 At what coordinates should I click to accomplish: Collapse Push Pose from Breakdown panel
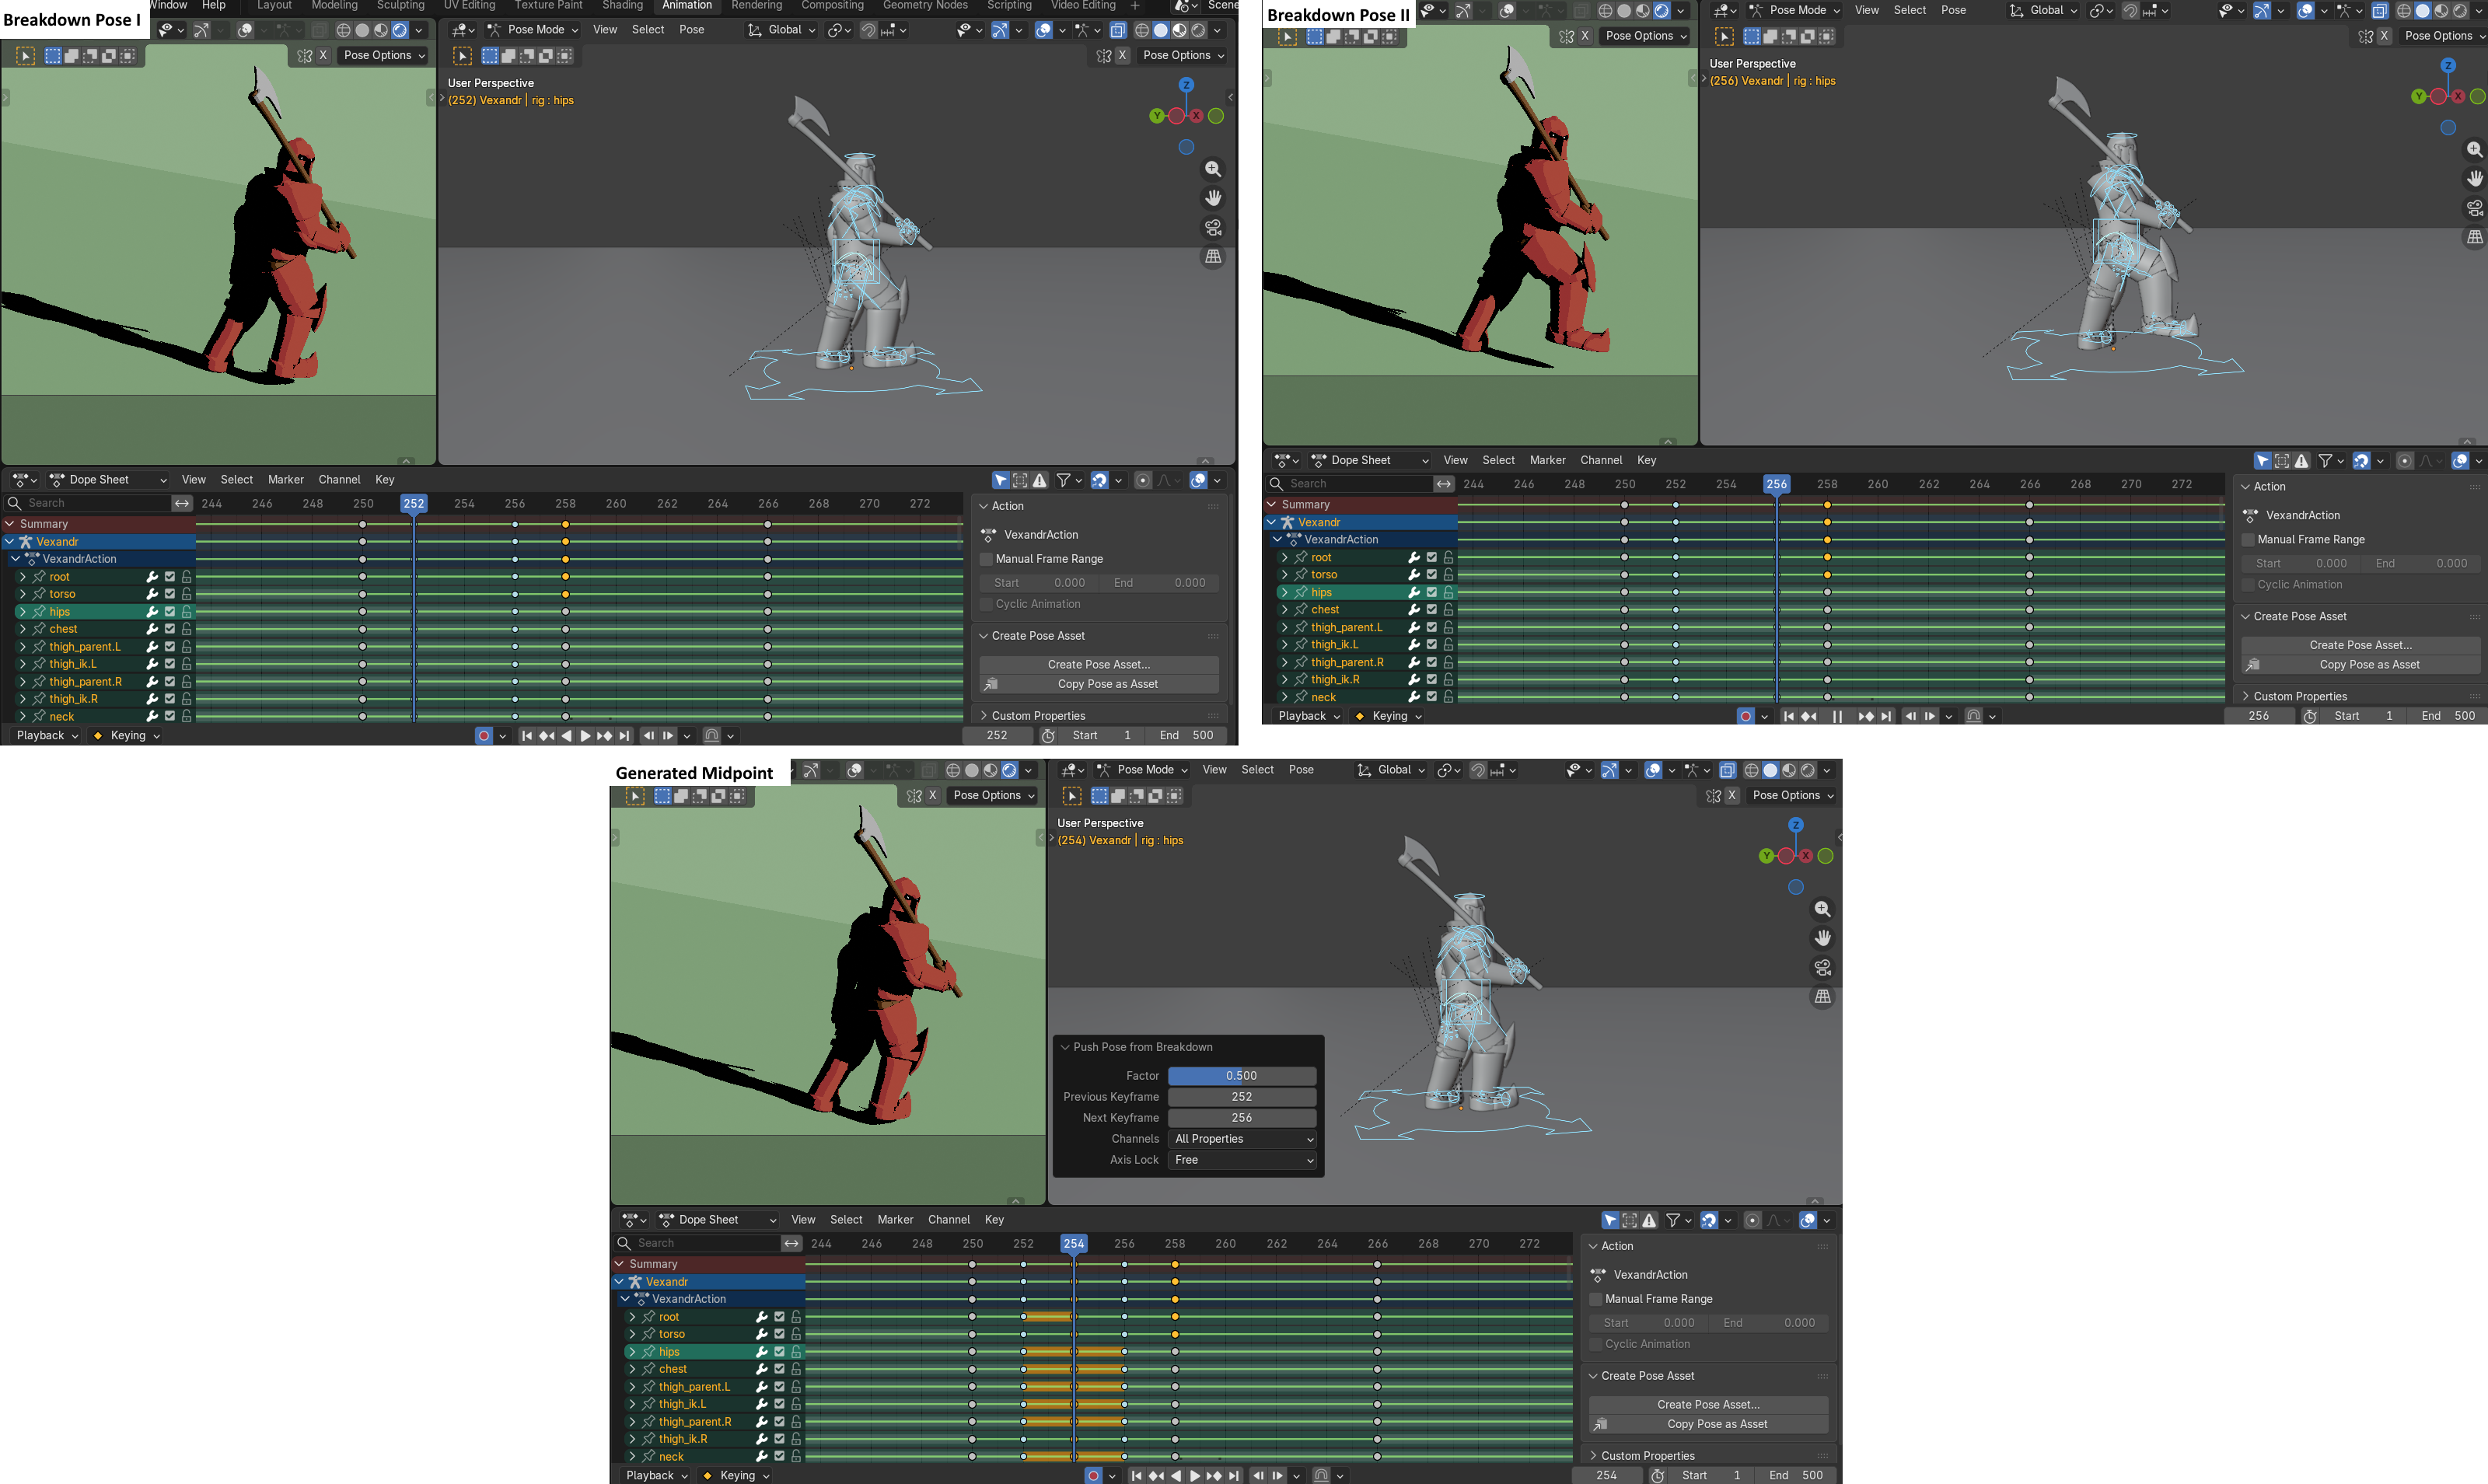(1065, 1047)
